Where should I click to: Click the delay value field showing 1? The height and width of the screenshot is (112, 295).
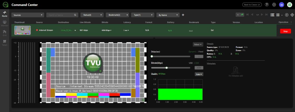click(199, 56)
